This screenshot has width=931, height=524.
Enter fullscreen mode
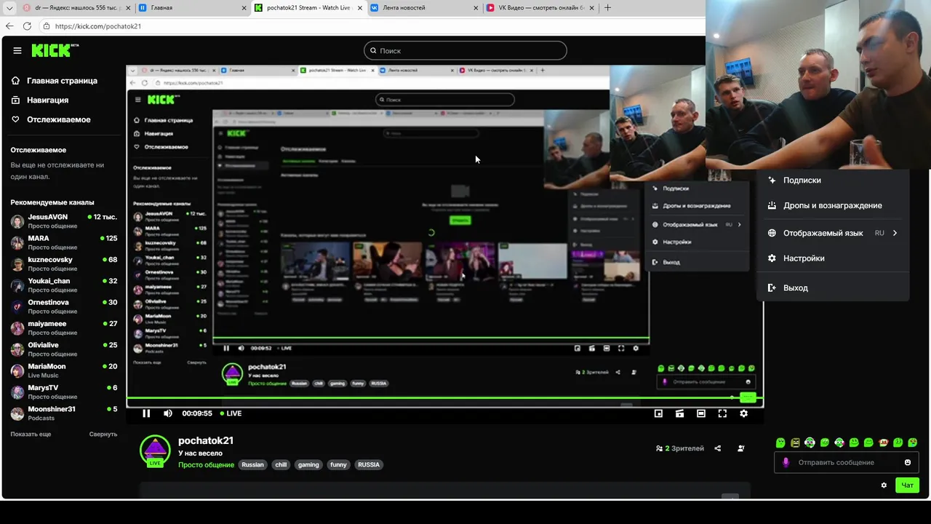[x=722, y=413]
